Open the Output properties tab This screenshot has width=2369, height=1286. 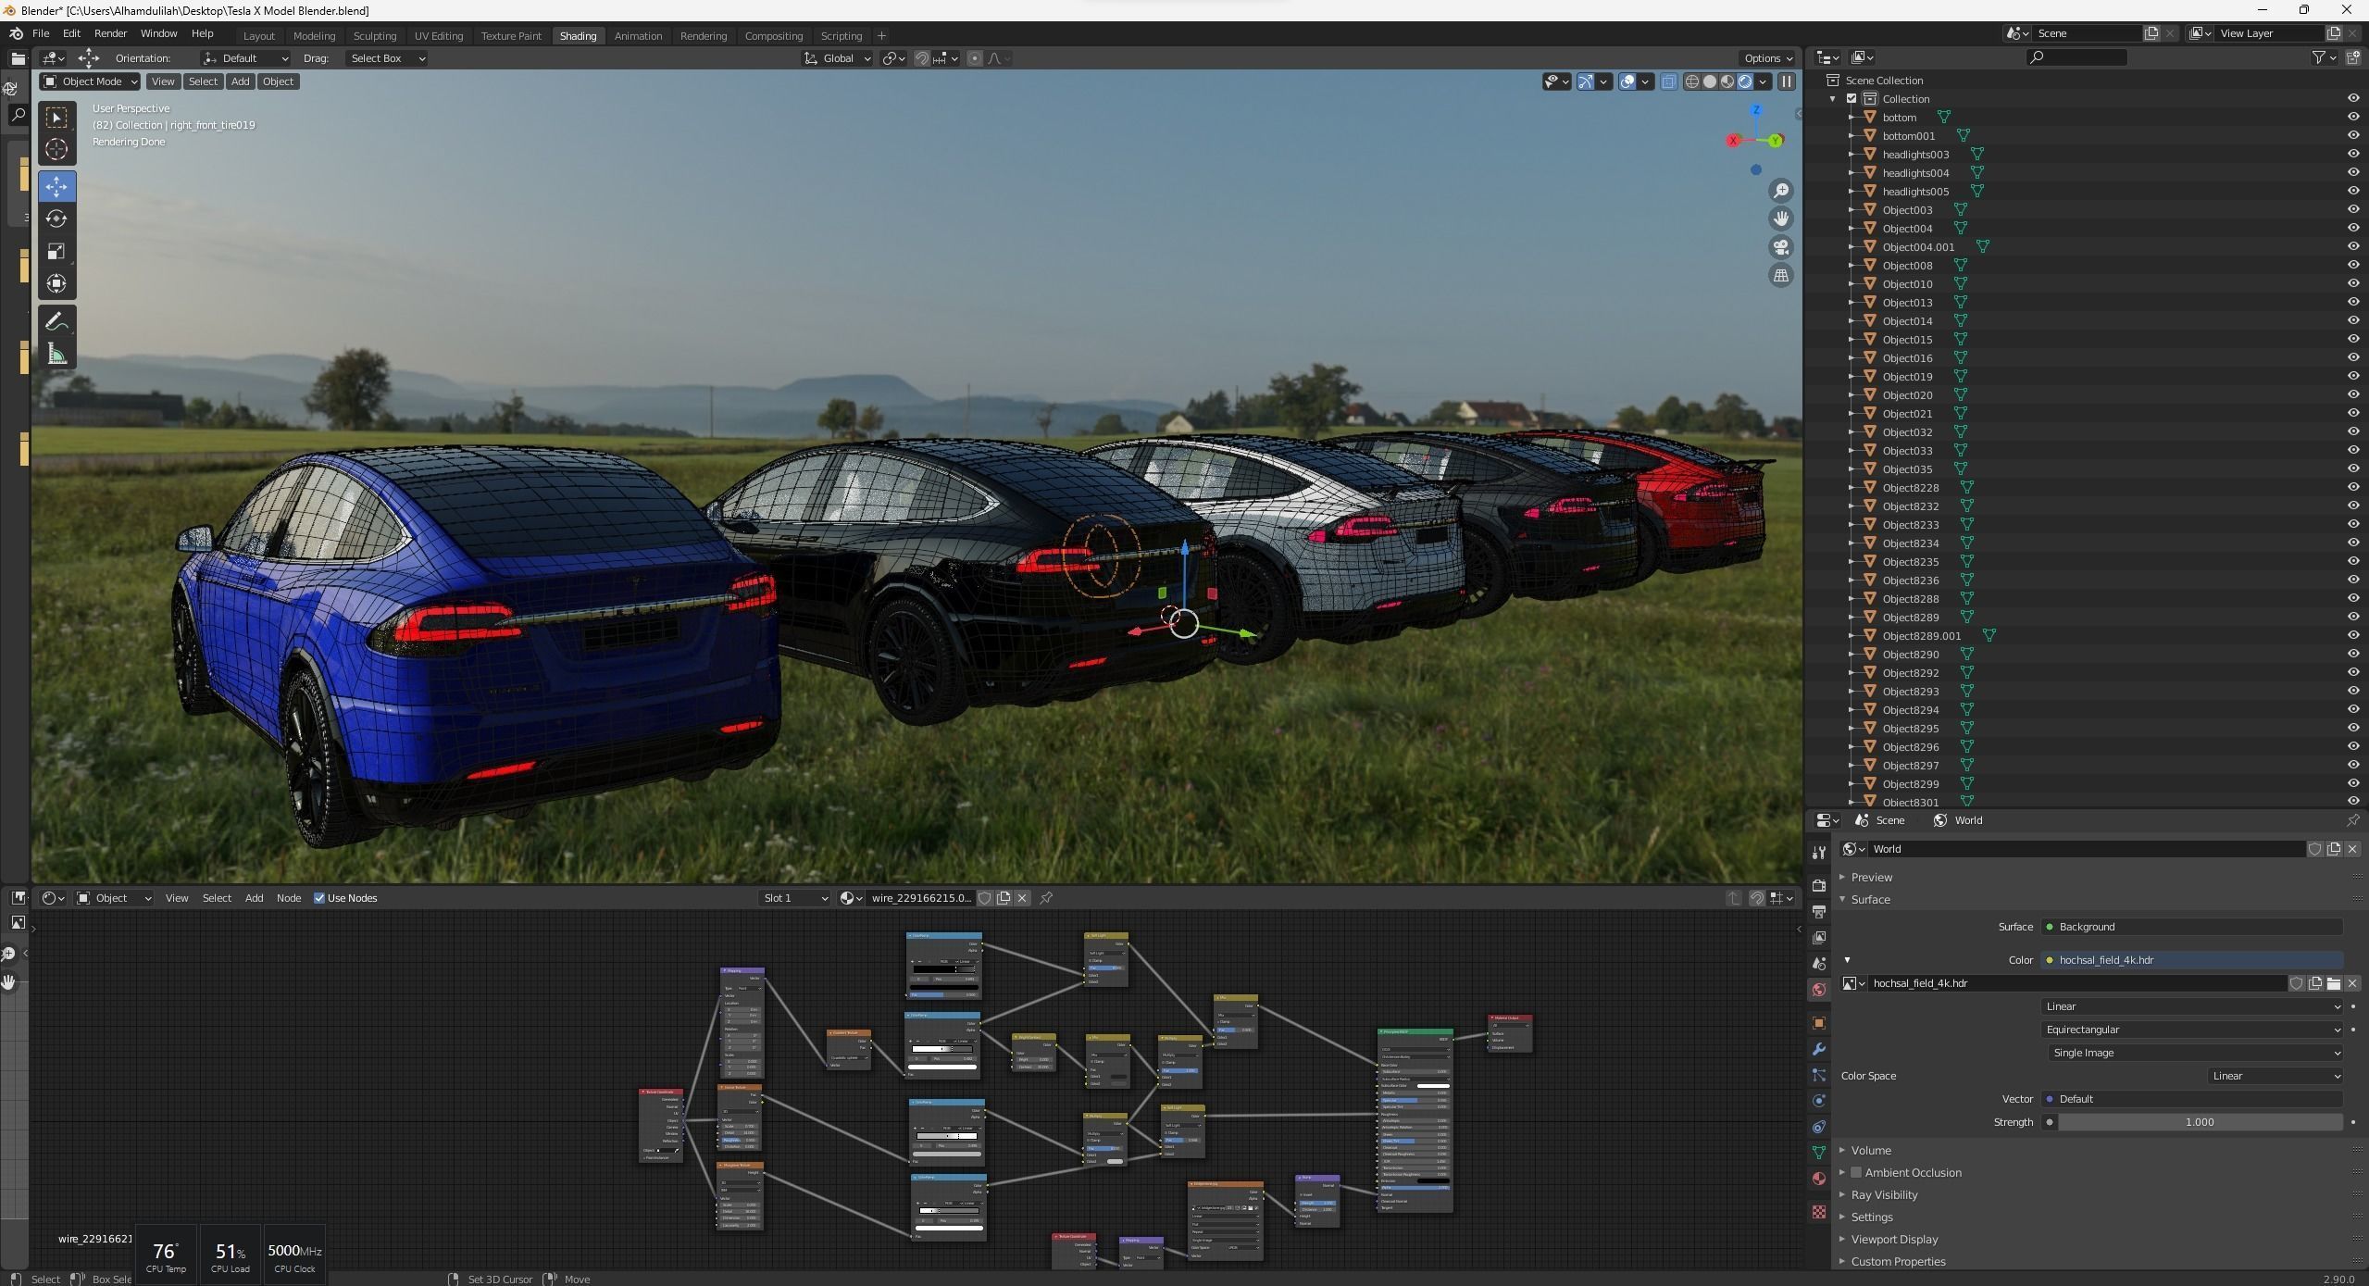[1818, 912]
